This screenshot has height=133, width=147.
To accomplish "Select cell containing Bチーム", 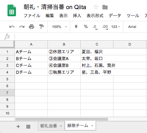I will tap(31, 59).
